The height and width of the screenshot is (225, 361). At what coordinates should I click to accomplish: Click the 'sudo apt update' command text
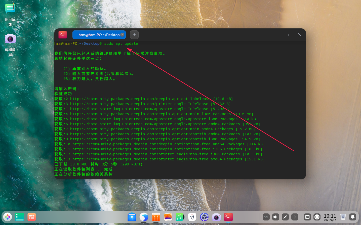tap(121, 43)
